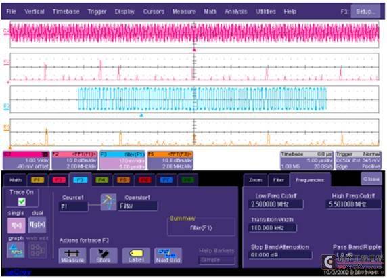Open the Measure menu
387x278 pixels.
(184, 11)
